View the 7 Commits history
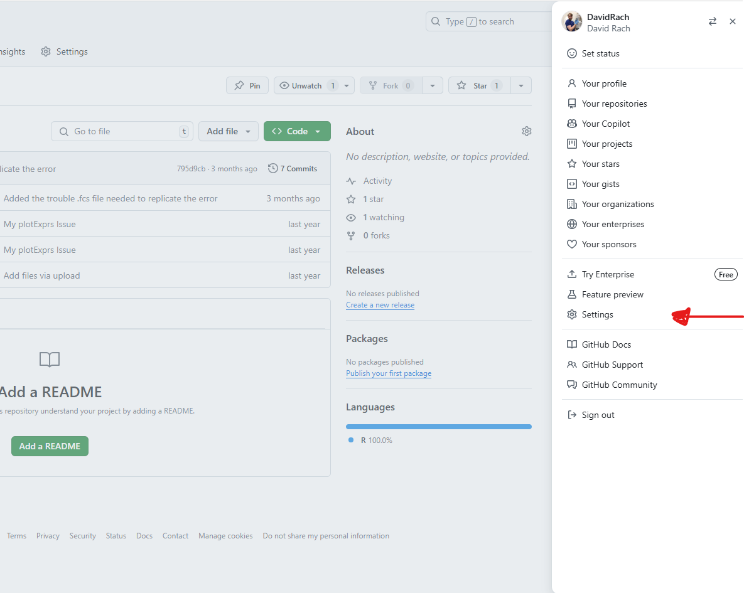The height and width of the screenshot is (593, 744). [x=293, y=168]
